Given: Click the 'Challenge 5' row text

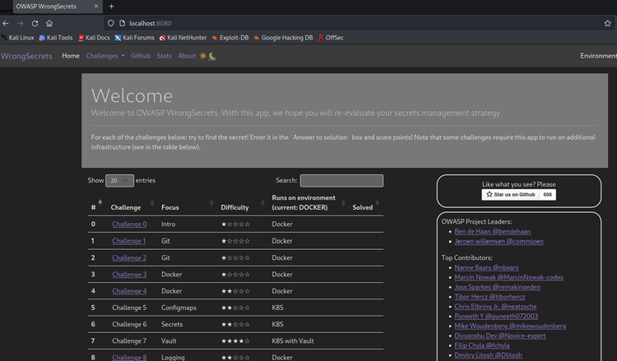Looking at the screenshot, I should (129, 308).
